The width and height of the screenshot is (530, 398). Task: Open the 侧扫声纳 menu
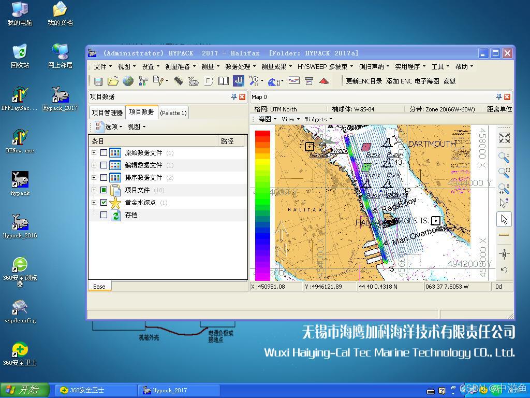374,67
